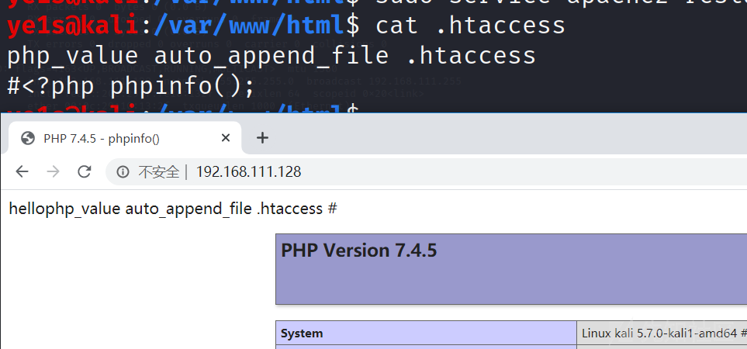
Task: Click the /var/www/html path on the cat line
Action: coord(247,26)
